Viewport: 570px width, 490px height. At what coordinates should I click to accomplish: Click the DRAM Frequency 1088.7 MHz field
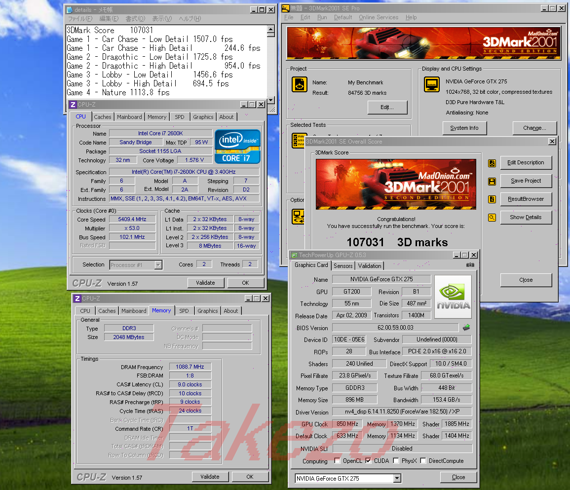(x=190, y=367)
